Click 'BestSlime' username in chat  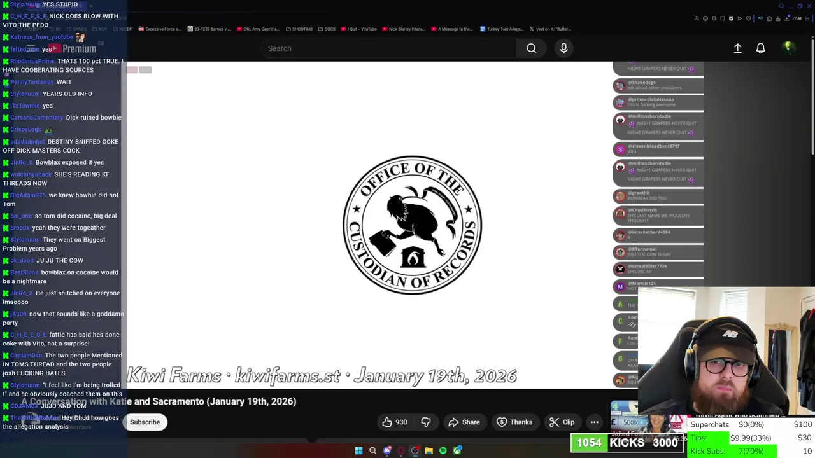pyautogui.click(x=24, y=272)
